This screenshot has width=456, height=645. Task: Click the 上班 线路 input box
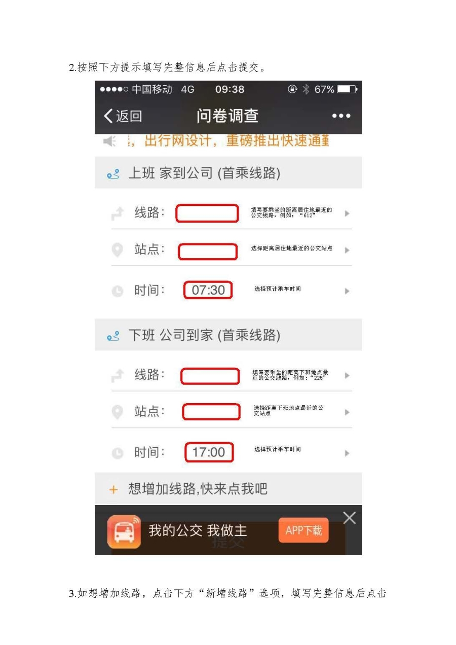tap(207, 213)
